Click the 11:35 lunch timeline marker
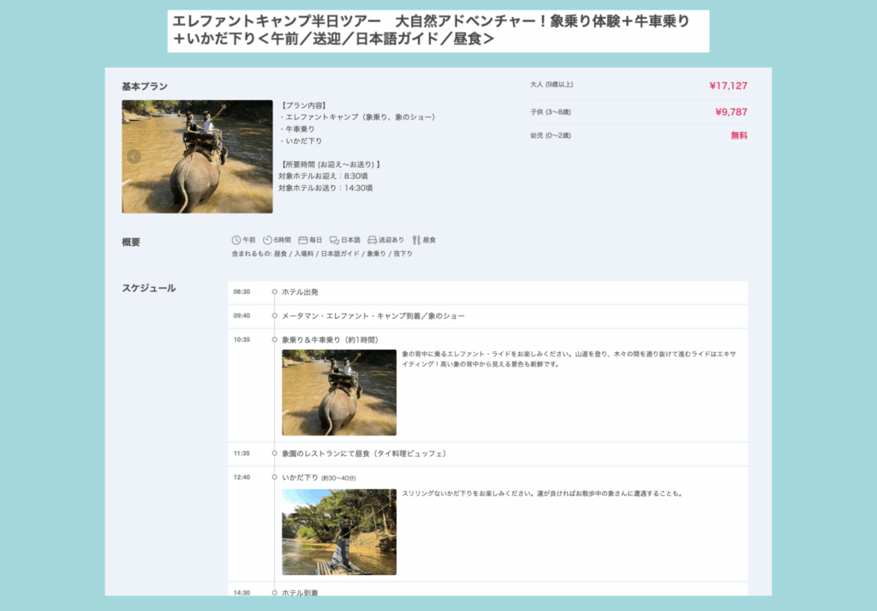Screen dimensions: 877x611 274,453
